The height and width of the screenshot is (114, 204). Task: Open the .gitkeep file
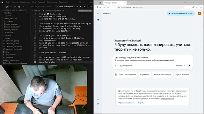(10, 21)
